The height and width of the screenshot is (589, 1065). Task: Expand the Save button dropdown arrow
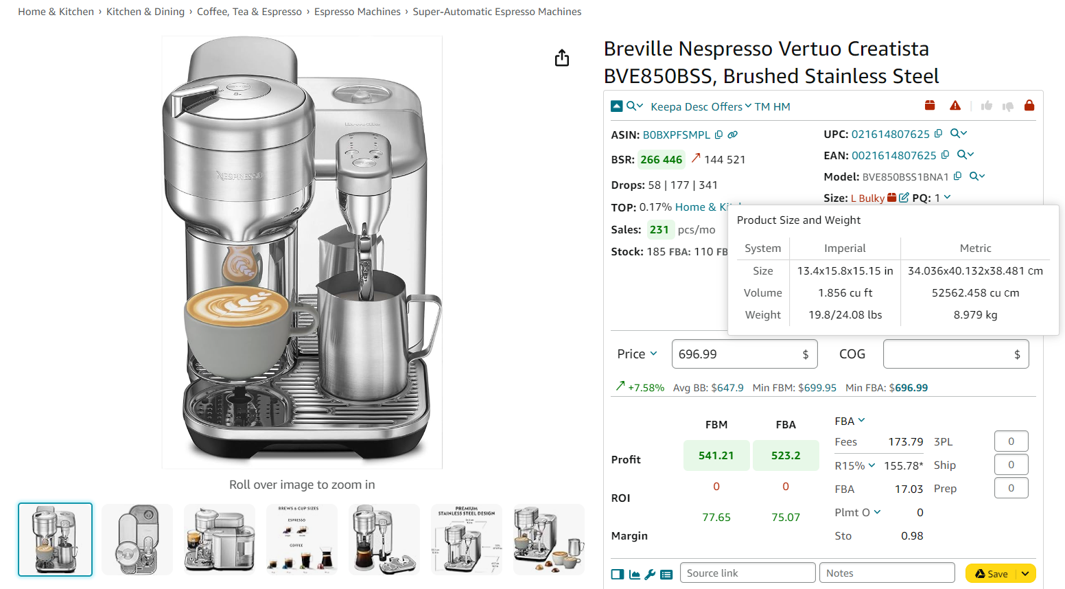[x=1025, y=574]
